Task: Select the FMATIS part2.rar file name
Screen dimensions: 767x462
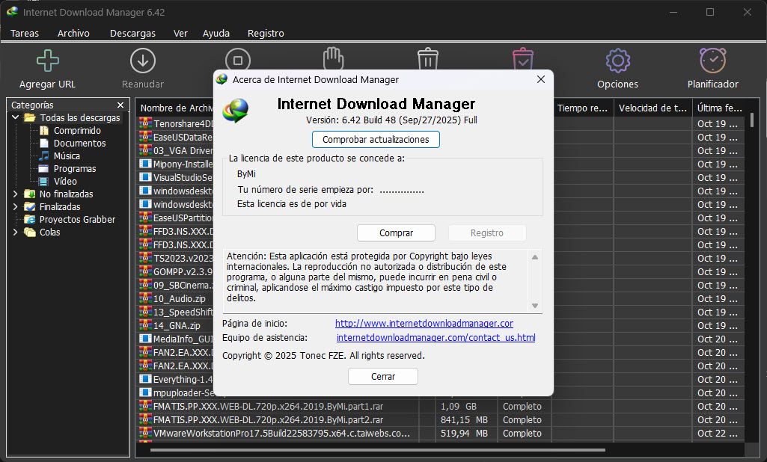Action: point(268,419)
